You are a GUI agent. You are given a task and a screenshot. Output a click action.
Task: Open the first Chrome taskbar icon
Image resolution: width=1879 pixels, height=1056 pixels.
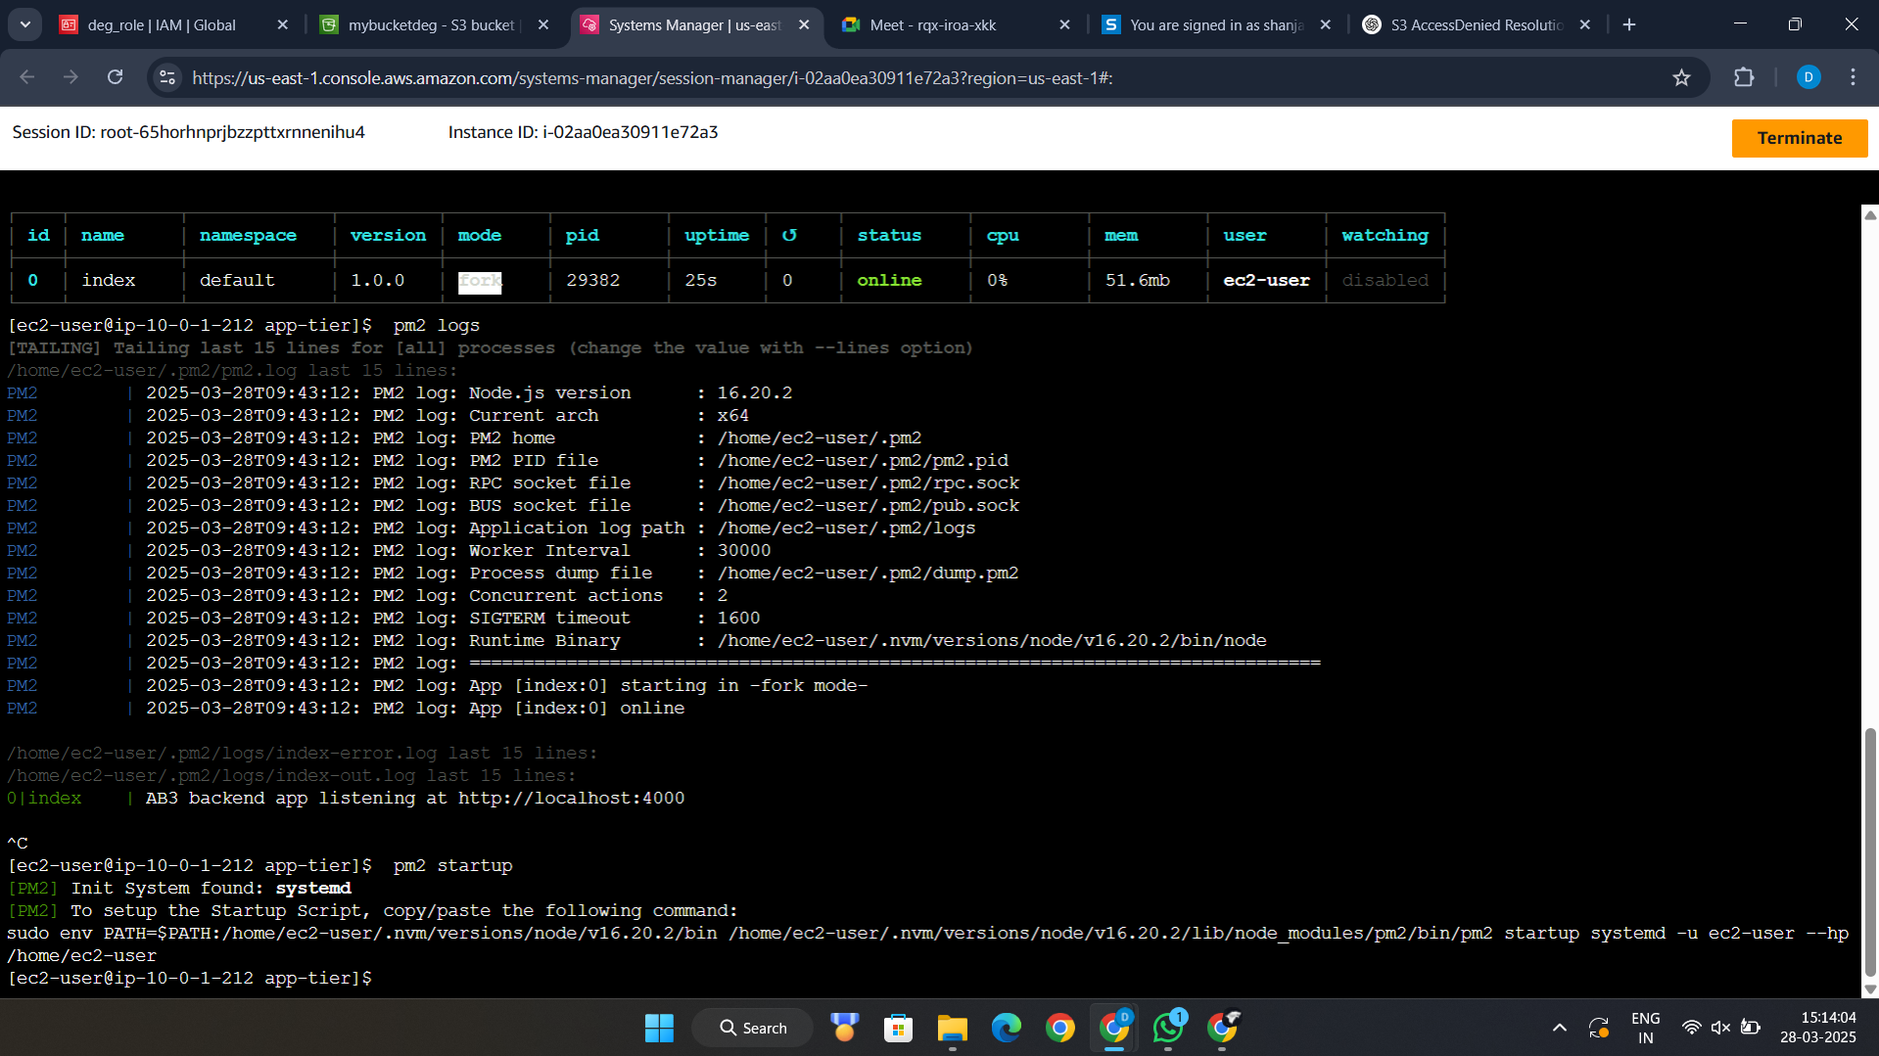coord(1059,1029)
